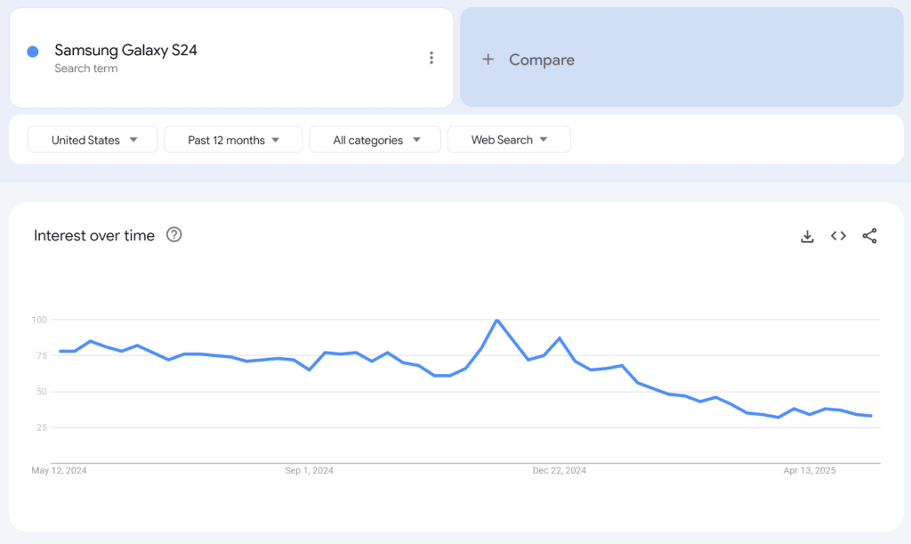Click the y-axis value '100'
911x544 pixels.
(39, 320)
